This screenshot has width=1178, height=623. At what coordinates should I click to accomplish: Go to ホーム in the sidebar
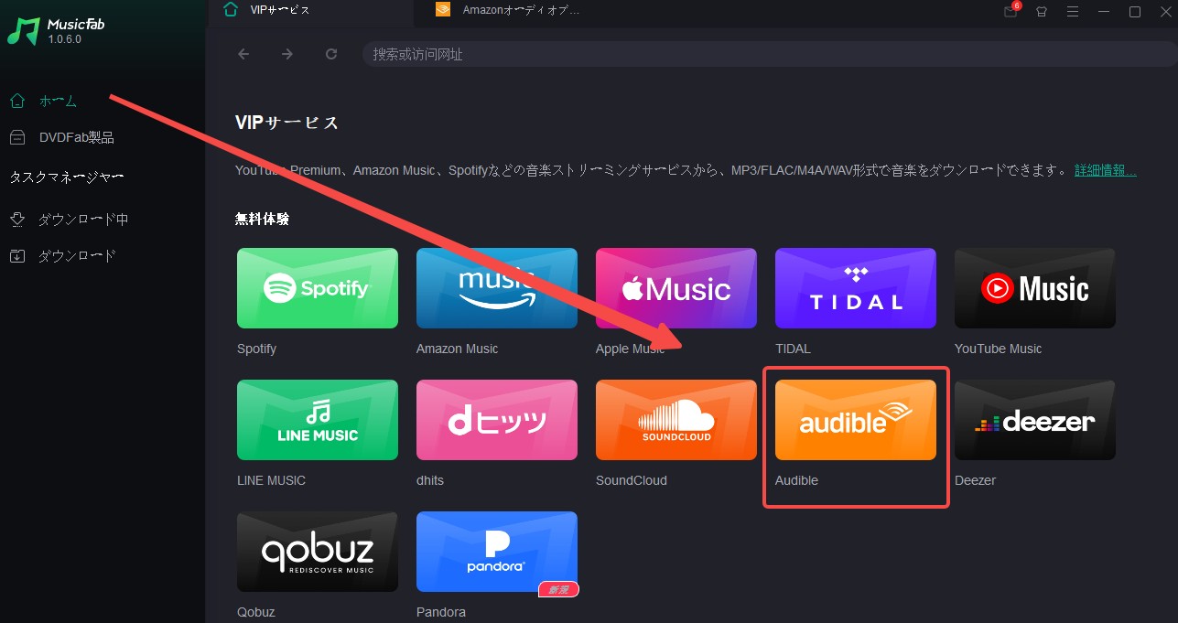click(58, 101)
